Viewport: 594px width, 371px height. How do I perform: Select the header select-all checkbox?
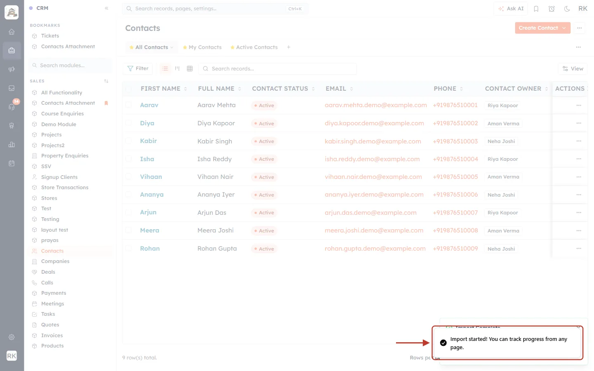pyautogui.click(x=128, y=89)
